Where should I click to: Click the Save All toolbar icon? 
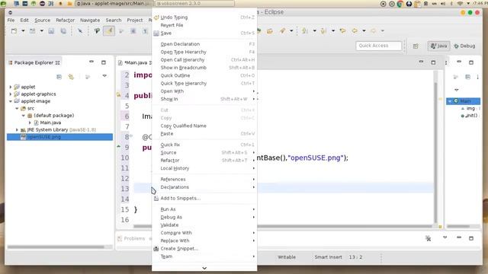[63, 30]
